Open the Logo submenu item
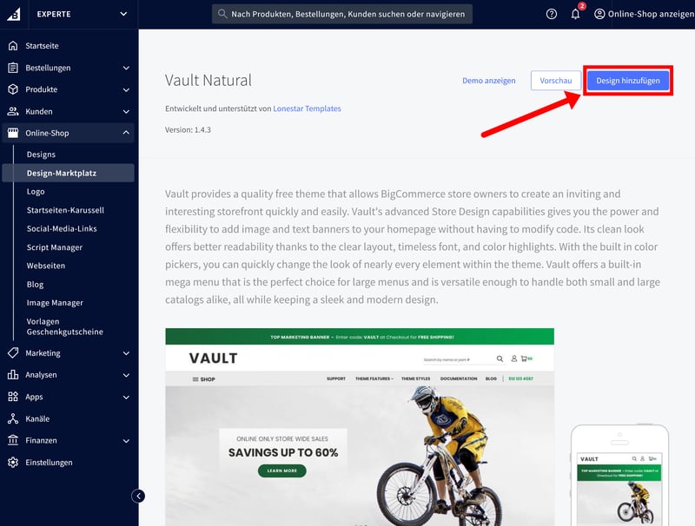Image resolution: width=695 pixels, height=526 pixels. [36, 192]
